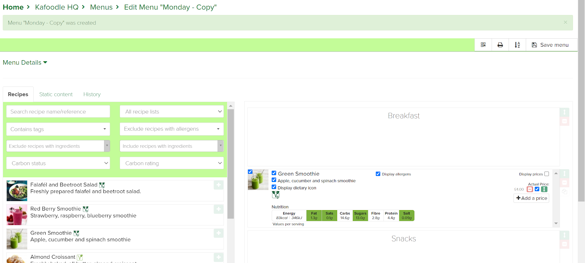This screenshot has width=585, height=263.
Task: Go to Home breadcrumb
Action: [13, 7]
